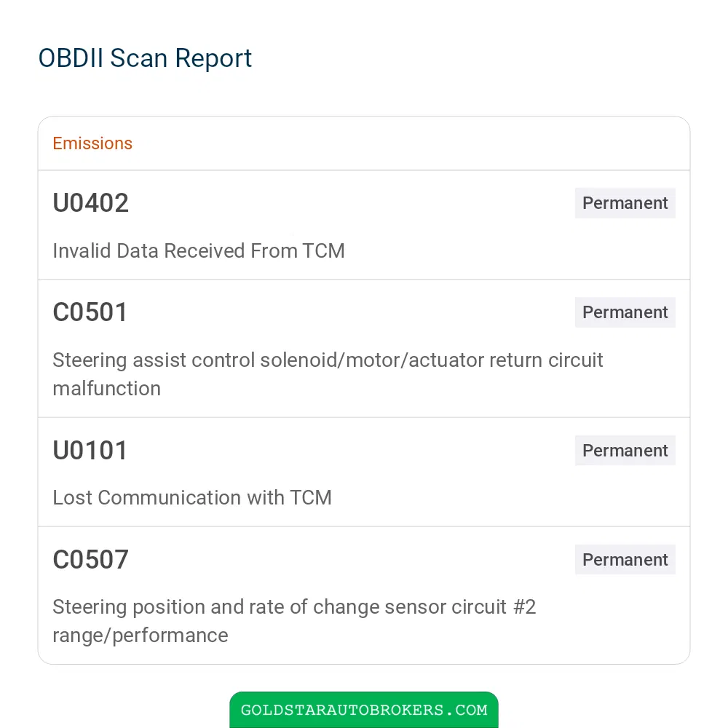Click the TCM text in U0402 description
Image resolution: width=728 pixels, height=728 pixels.
pyautogui.click(x=324, y=250)
